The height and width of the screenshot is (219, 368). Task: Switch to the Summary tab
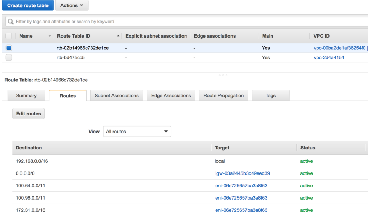click(26, 96)
